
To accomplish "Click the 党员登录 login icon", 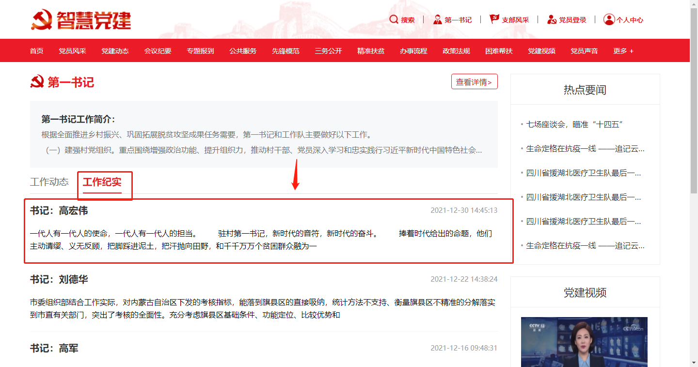I will (552, 19).
